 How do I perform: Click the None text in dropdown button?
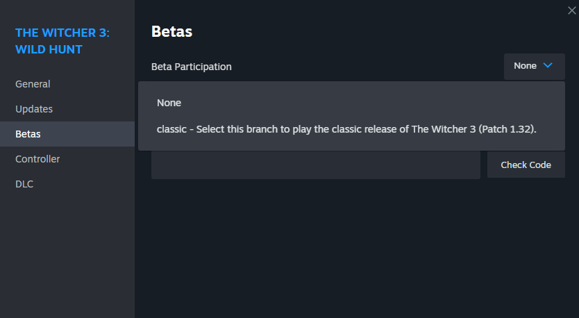click(525, 66)
